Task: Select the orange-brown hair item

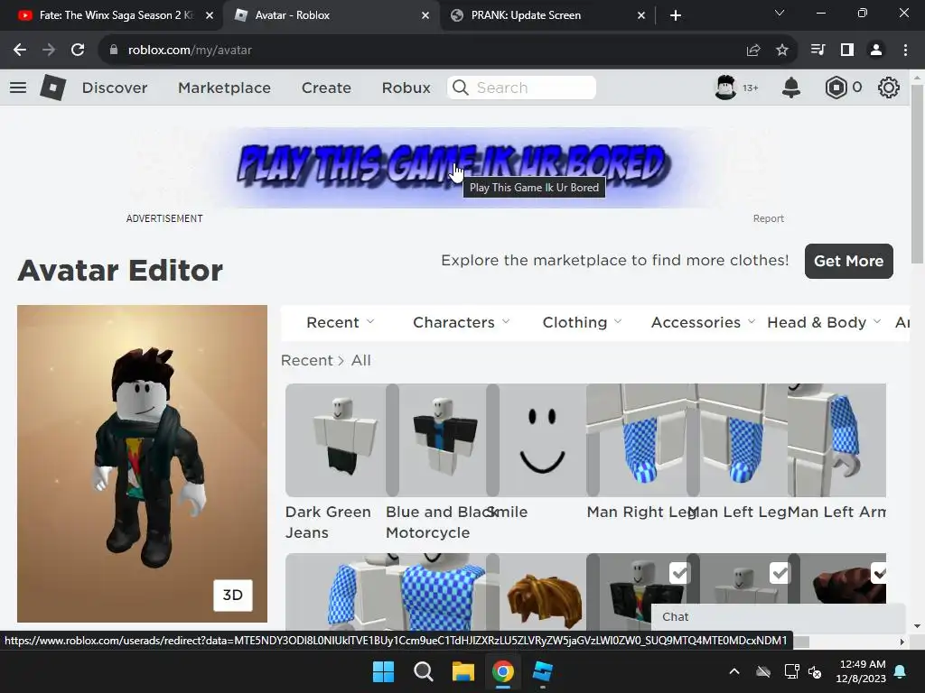Action: [543, 592]
